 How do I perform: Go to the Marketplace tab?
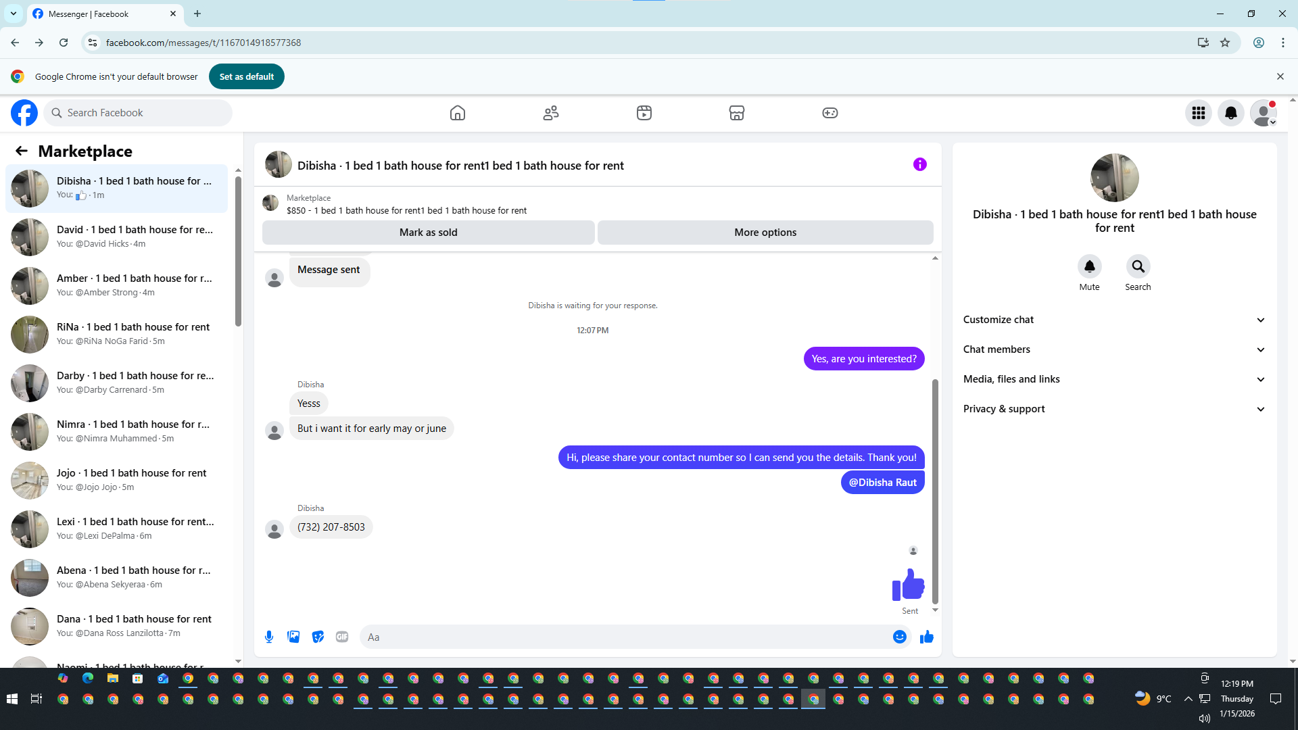click(736, 113)
